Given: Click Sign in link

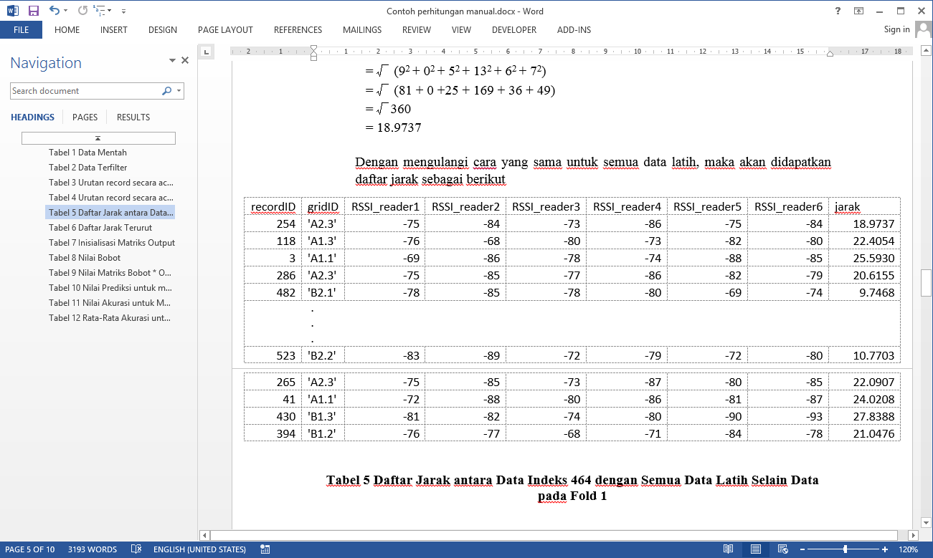Looking at the screenshot, I should pos(896,29).
